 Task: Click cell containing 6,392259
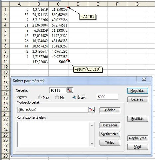(x=39, y=30)
